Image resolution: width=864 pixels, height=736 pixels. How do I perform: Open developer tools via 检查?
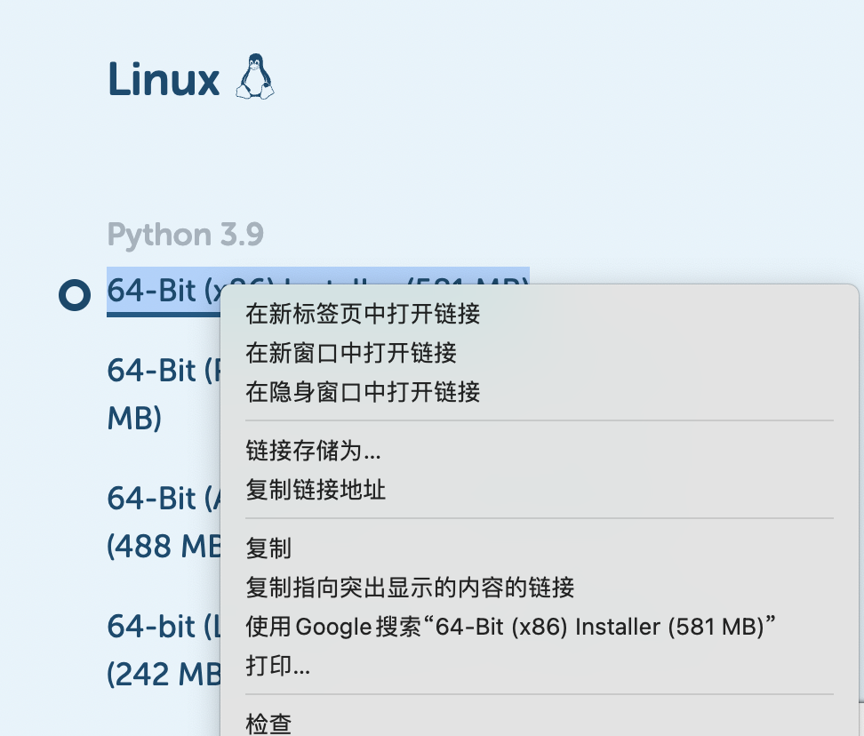pos(268,724)
